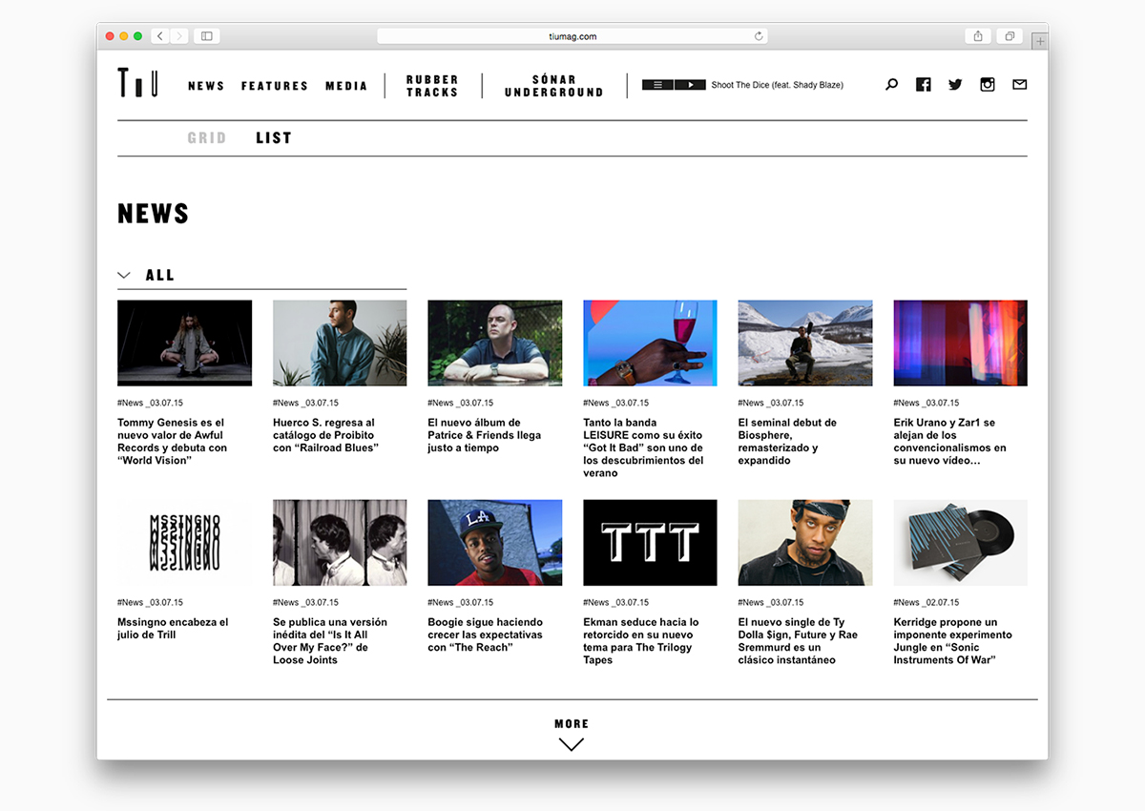The width and height of the screenshot is (1145, 811).
Task: Expand more articles with the down arrow
Action: tap(572, 744)
